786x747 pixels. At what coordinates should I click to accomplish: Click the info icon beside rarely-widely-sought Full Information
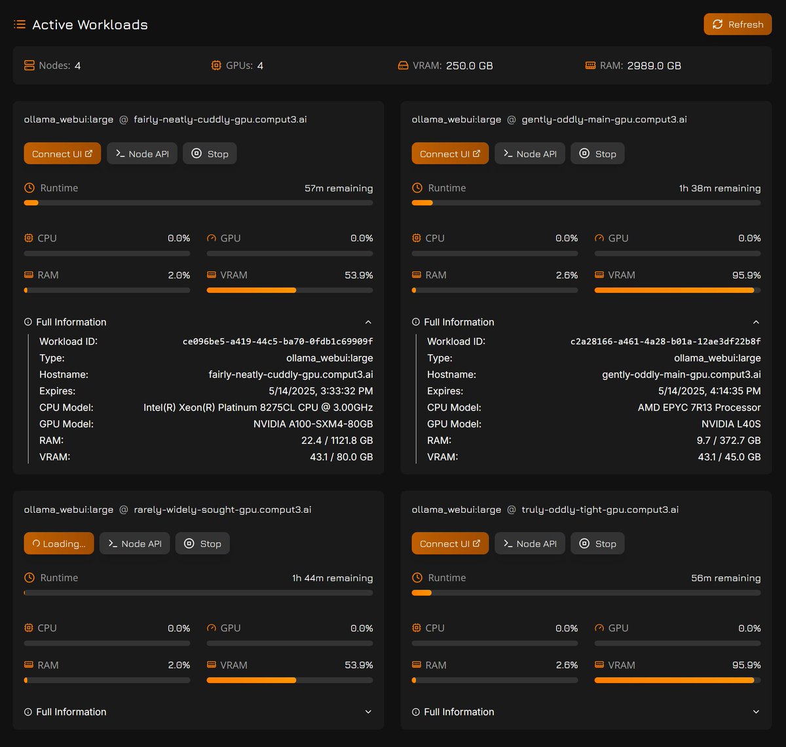pos(27,712)
